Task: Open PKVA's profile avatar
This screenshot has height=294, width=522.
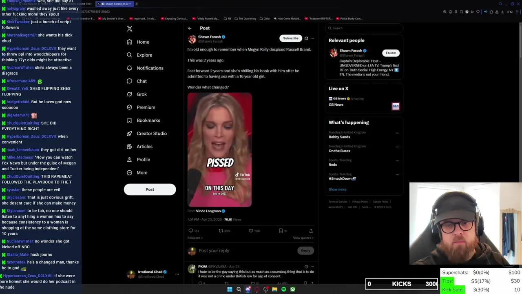Action: point(192,269)
